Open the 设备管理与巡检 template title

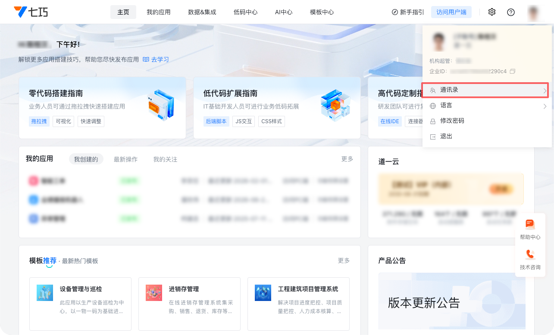(x=81, y=289)
